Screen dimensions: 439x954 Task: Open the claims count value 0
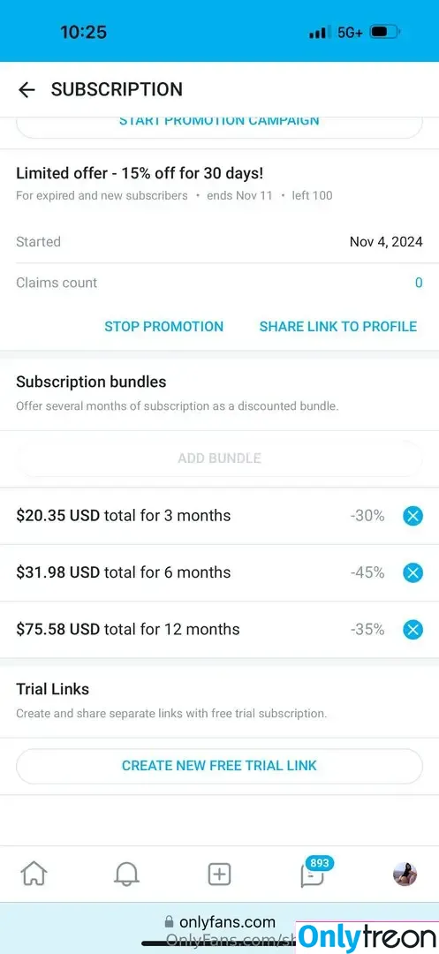(x=419, y=283)
